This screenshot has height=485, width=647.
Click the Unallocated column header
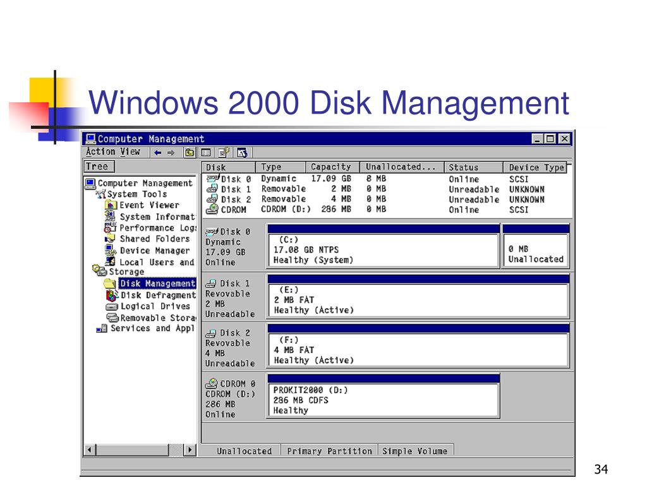[402, 167]
